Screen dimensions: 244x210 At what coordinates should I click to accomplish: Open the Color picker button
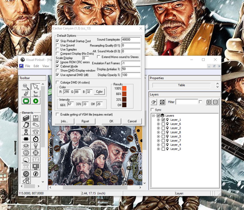coord(99,92)
